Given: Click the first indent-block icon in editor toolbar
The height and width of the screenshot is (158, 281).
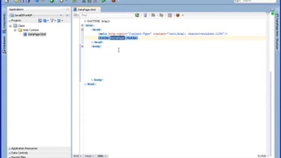Looking at the screenshot, I should point(153,15).
